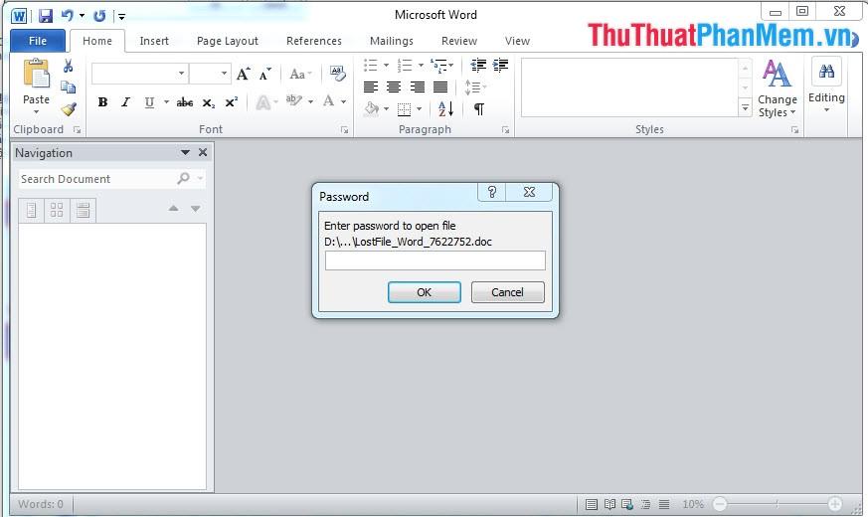Toggle Italic formatting
The height and width of the screenshot is (517, 868).
click(x=125, y=101)
